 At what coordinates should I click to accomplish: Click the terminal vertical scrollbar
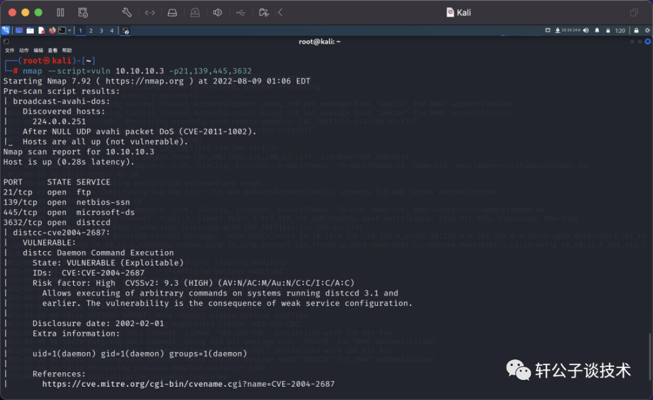pyautogui.click(x=649, y=358)
